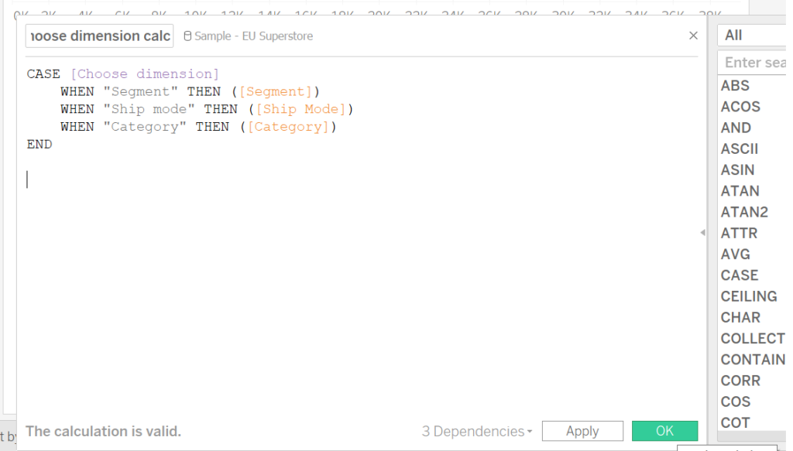Select the AVG function in the list
The height and width of the screenshot is (451, 793).
[736, 254]
